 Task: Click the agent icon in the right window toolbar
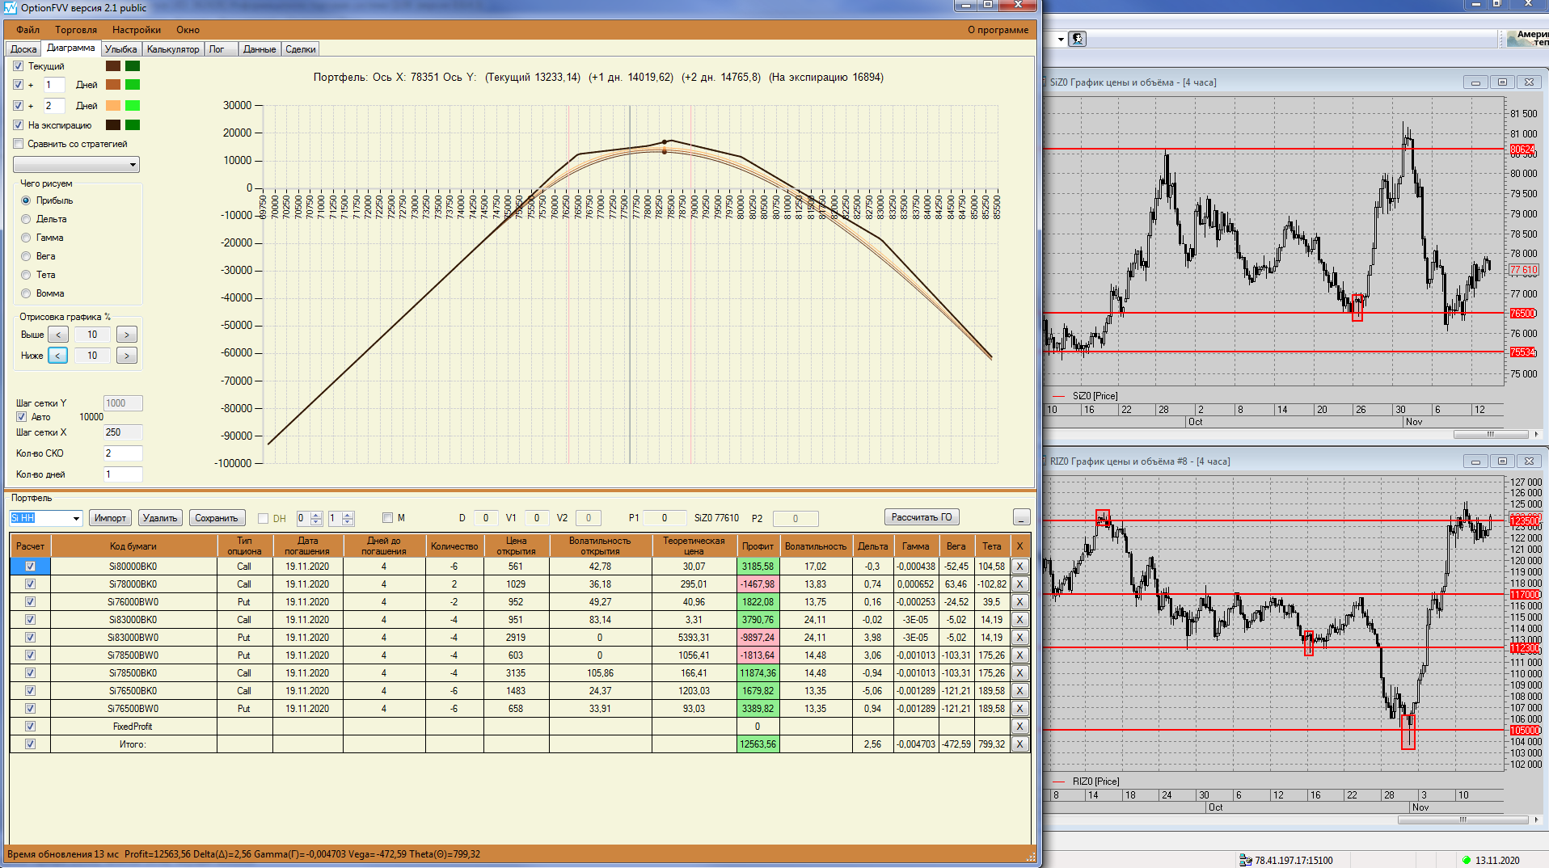tap(1077, 39)
